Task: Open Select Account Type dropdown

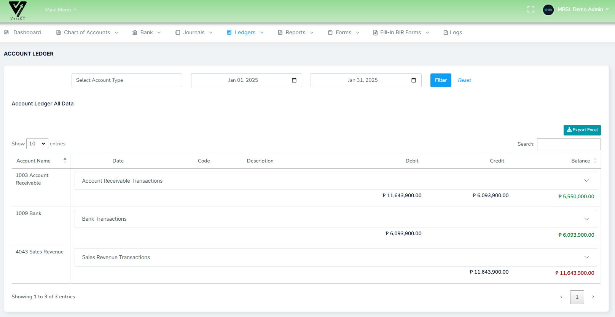Action: (127, 80)
